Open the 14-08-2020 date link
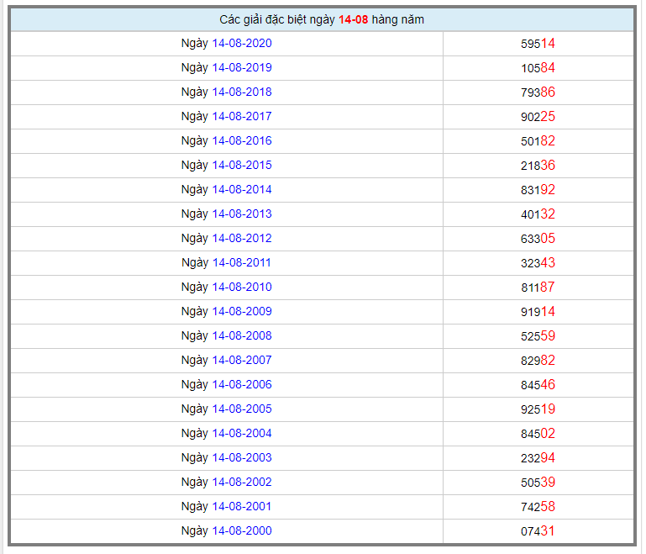This screenshot has height=554, width=646. pyautogui.click(x=242, y=43)
